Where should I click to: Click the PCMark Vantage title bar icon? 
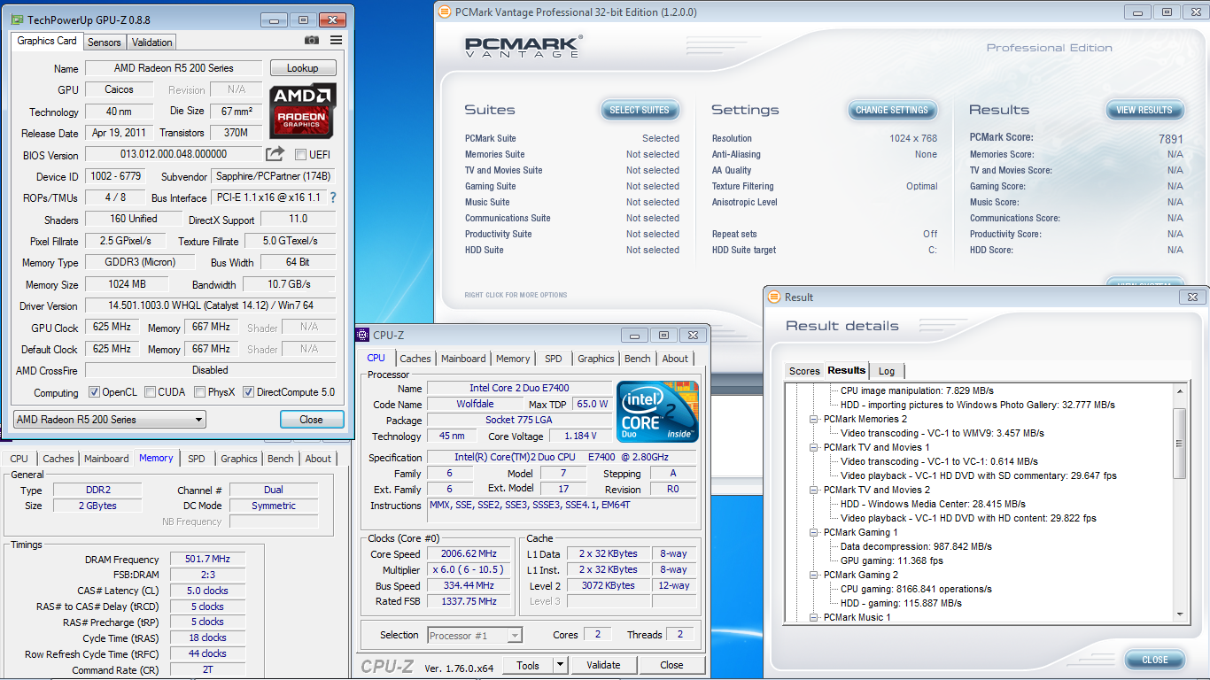[443, 12]
